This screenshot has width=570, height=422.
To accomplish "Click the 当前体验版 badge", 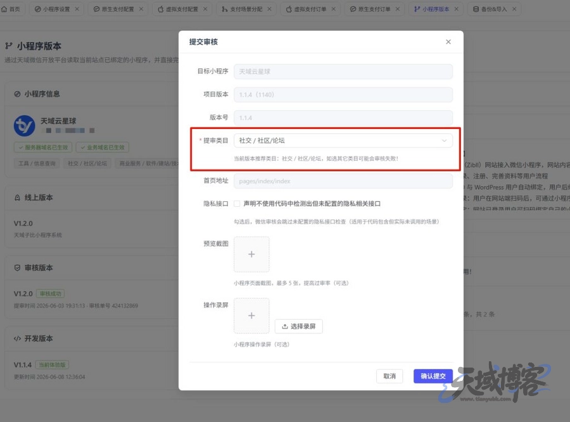I will [52, 364].
